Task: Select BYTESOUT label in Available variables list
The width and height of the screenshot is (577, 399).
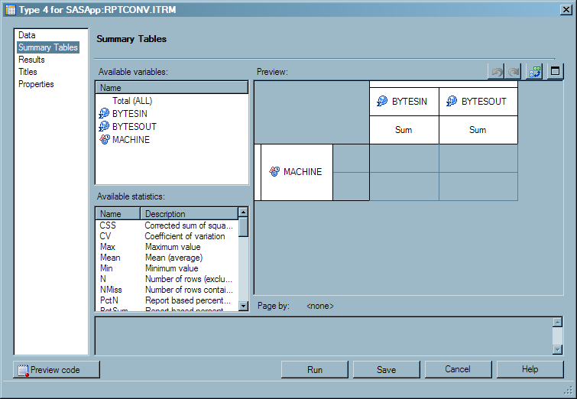Action: 135,126
